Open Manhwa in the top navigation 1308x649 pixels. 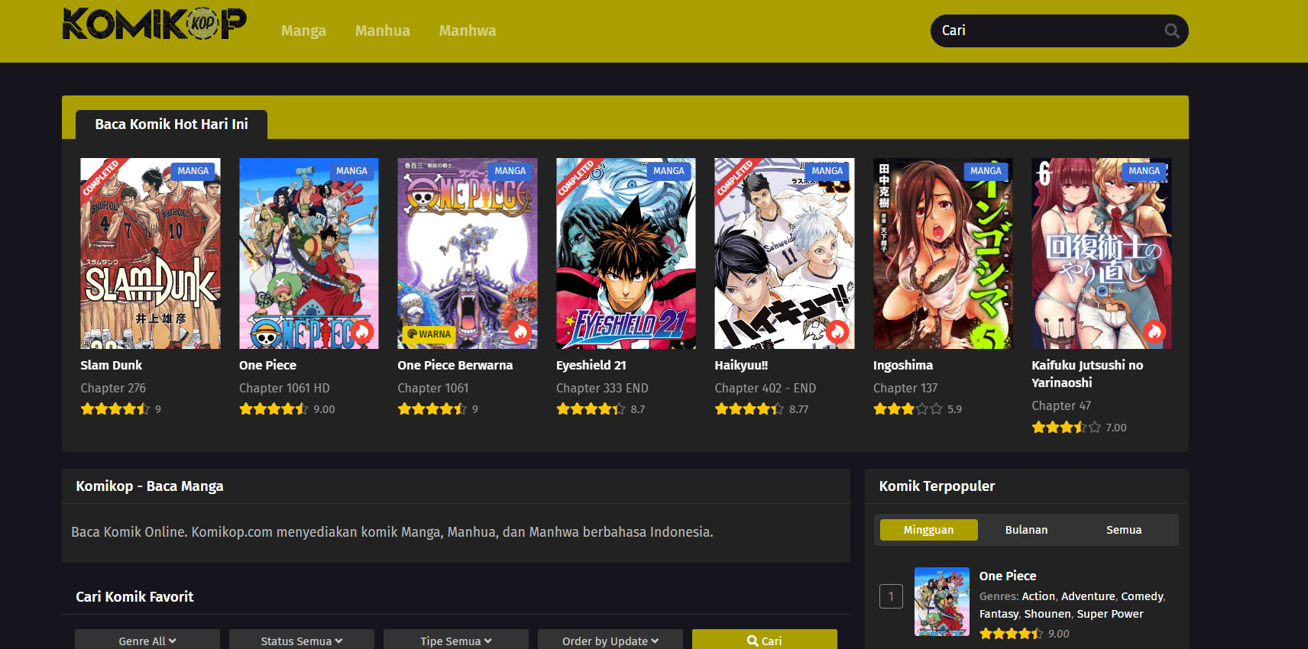click(468, 31)
